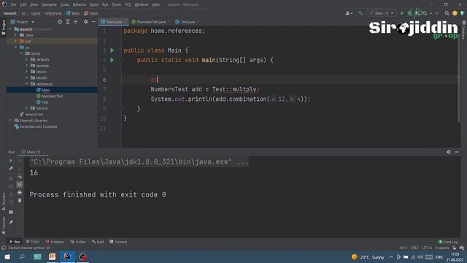Open the Windows Start menu
Image resolution: width=467 pixels, height=263 pixels.
[7, 257]
